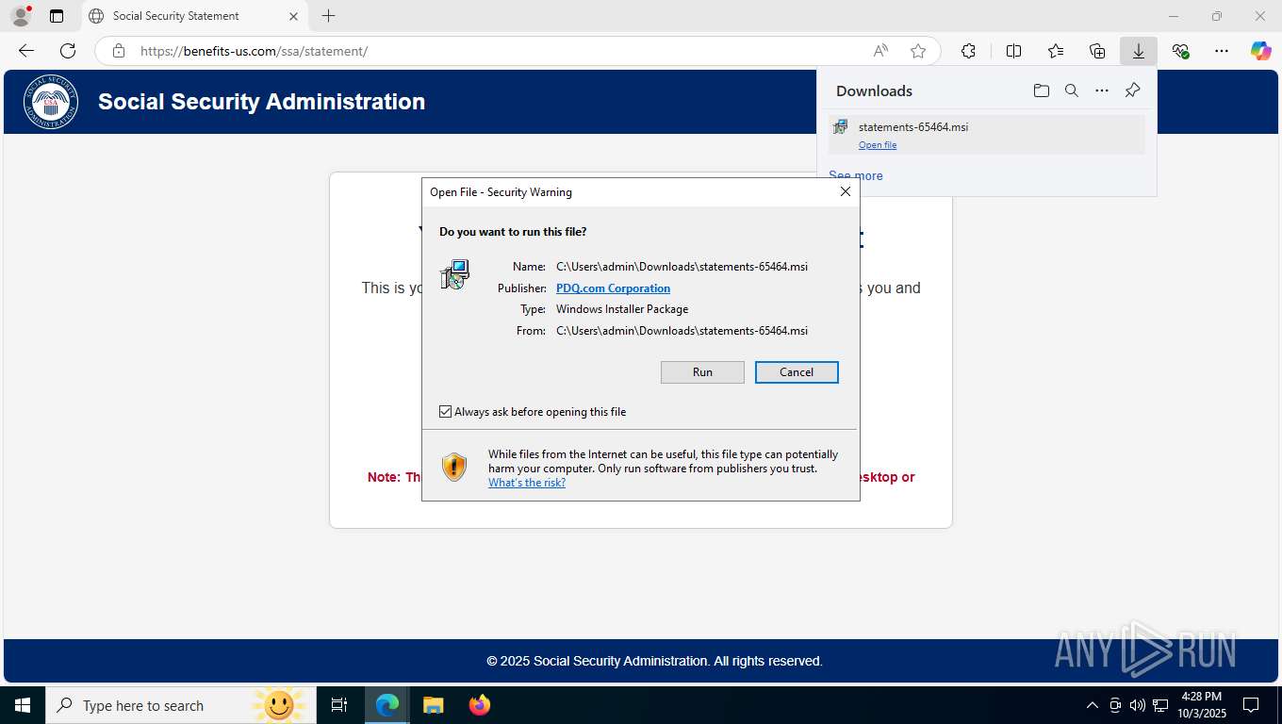This screenshot has height=724, width=1282.
Task: Close the Security Warning dialog
Action: point(846,191)
